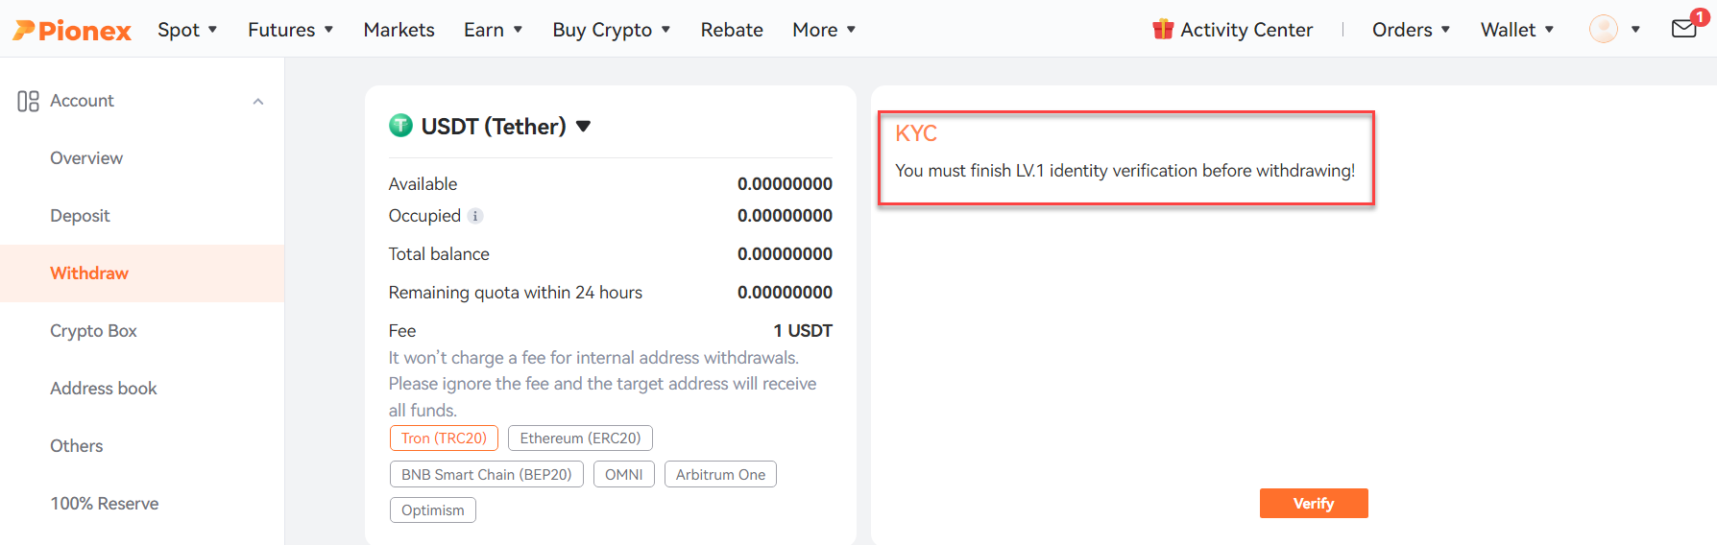Open the Futures dropdown menu

291,30
